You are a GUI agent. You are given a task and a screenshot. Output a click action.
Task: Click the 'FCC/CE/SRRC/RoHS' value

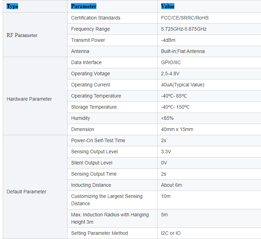(185, 18)
